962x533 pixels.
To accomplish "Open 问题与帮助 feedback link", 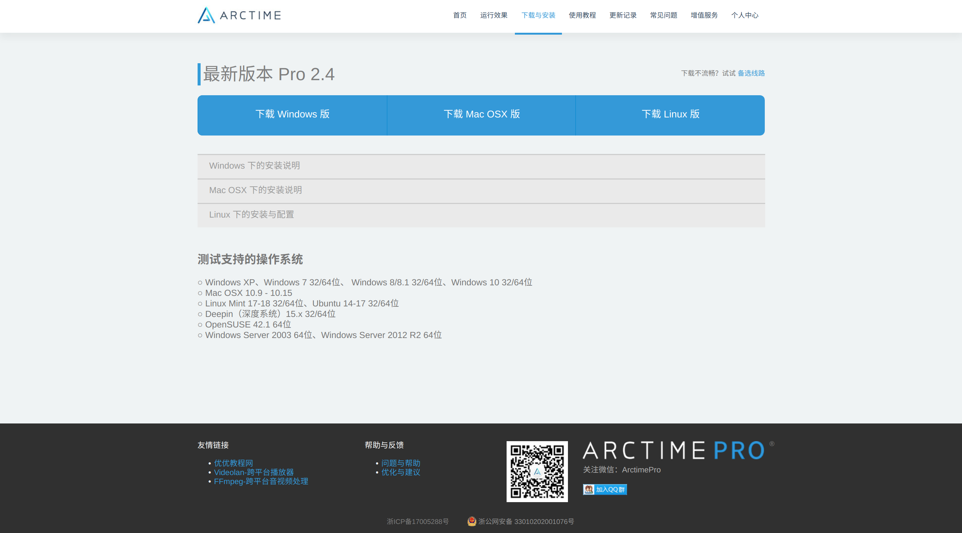I will 400,463.
